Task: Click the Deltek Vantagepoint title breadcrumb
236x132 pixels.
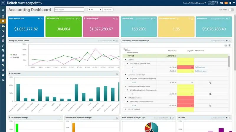Action: [24, 3]
